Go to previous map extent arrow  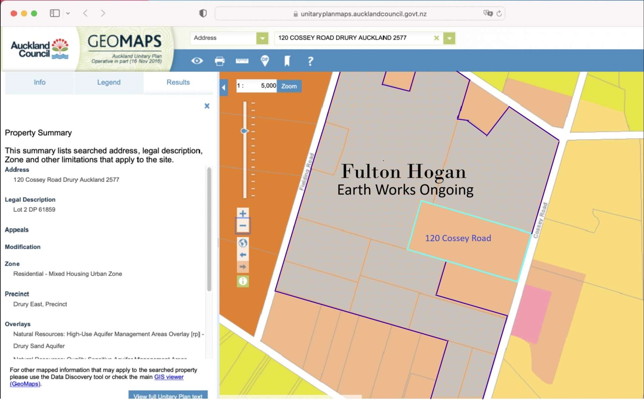point(243,255)
